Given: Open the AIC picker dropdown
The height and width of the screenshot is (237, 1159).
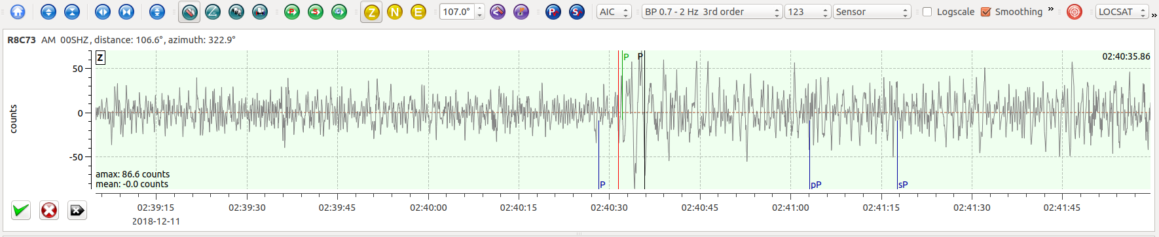Looking at the screenshot, I should (614, 12).
